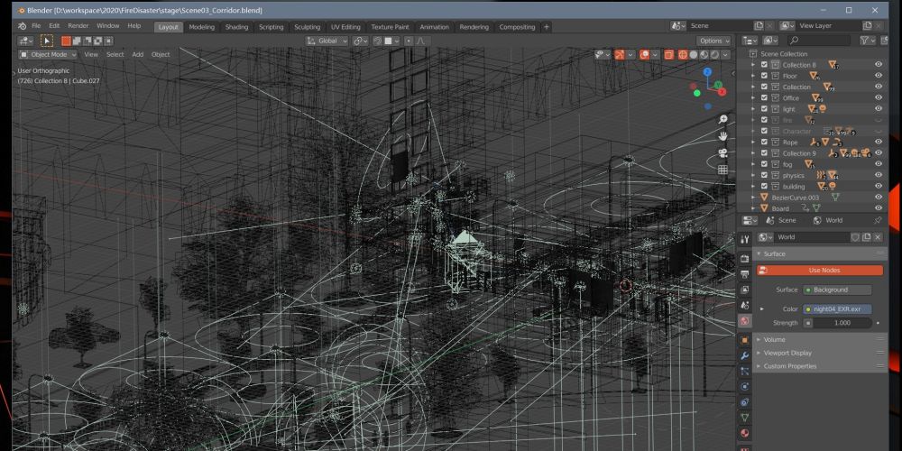Switch to material preview shading
902x451 pixels.
click(x=704, y=55)
